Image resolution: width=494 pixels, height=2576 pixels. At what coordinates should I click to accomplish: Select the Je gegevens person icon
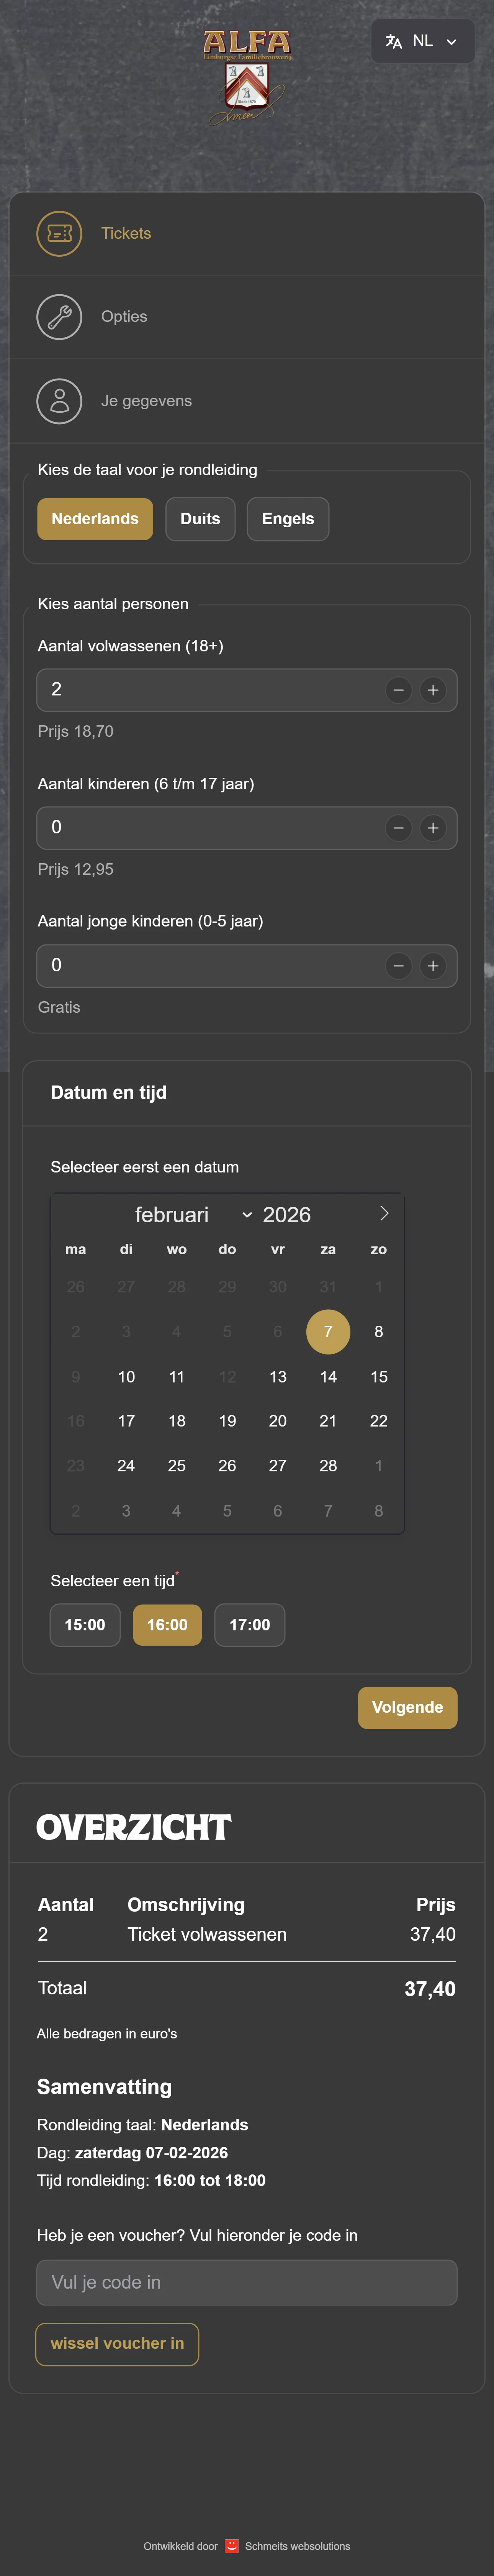59,400
